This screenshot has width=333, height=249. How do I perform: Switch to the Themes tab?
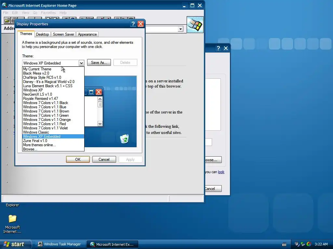tap(26, 34)
